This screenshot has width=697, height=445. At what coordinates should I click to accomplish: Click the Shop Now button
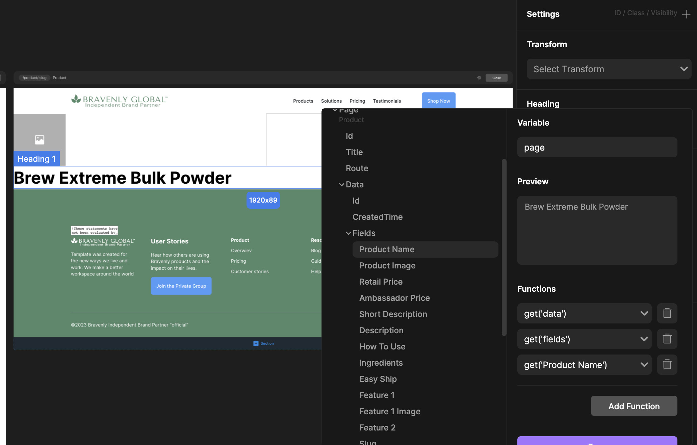[438, 101]
